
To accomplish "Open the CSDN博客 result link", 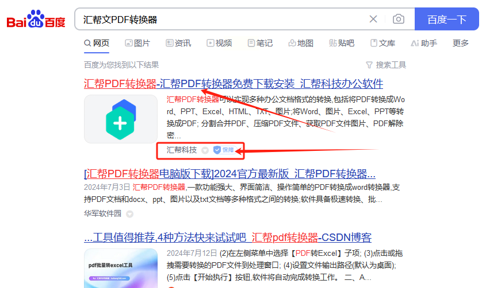I will point(228,238).
